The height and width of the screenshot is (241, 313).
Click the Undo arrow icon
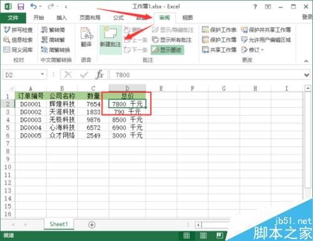(33, 6)
